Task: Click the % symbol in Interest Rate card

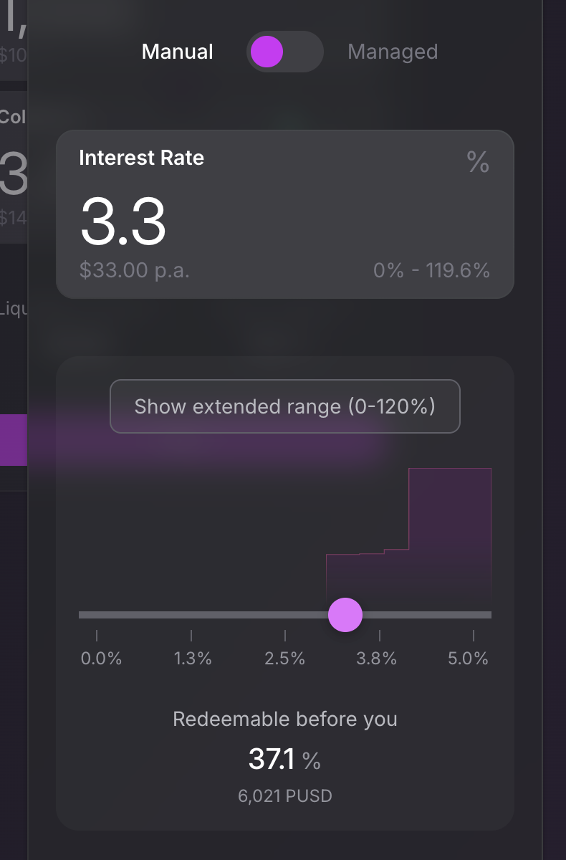Action: tap(478, 163)
